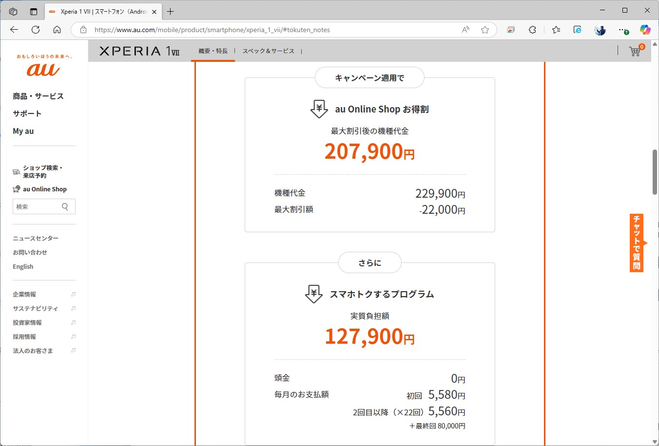
Task: Open the スペック＆サービス tab
Action: click(268, 51)
